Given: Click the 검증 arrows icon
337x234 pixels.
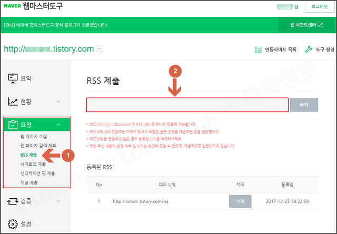Looking at the screenshot, I should 13,201.
